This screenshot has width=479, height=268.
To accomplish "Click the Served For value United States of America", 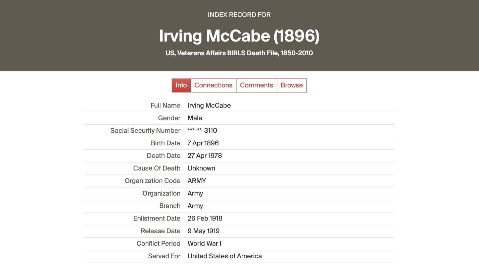I will 225,256.
